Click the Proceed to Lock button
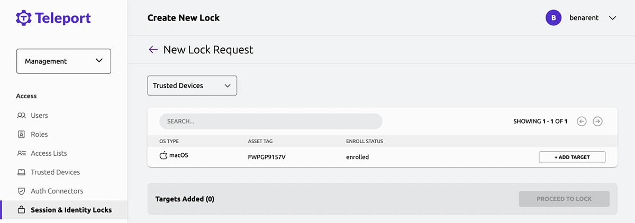 pyautogui.click(x=564, y=199)
